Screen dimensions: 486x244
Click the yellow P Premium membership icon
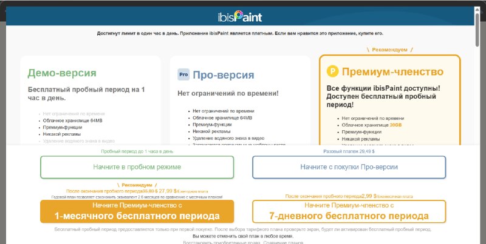pos(332,71)
